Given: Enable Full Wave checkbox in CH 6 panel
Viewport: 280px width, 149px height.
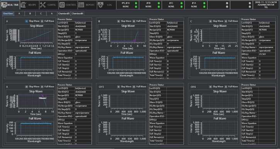Looking at the screenshot, I should click(x=226, y=87).
